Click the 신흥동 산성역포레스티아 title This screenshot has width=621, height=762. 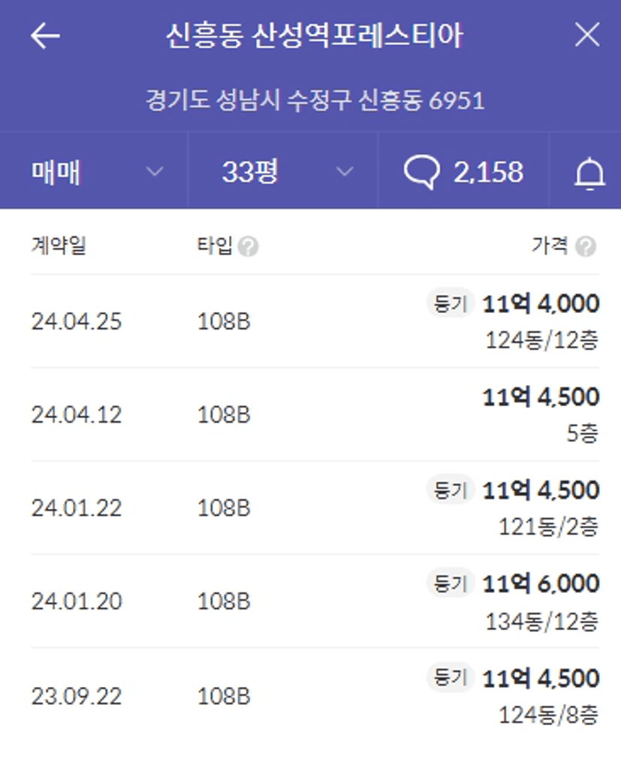tap(315, 35)
